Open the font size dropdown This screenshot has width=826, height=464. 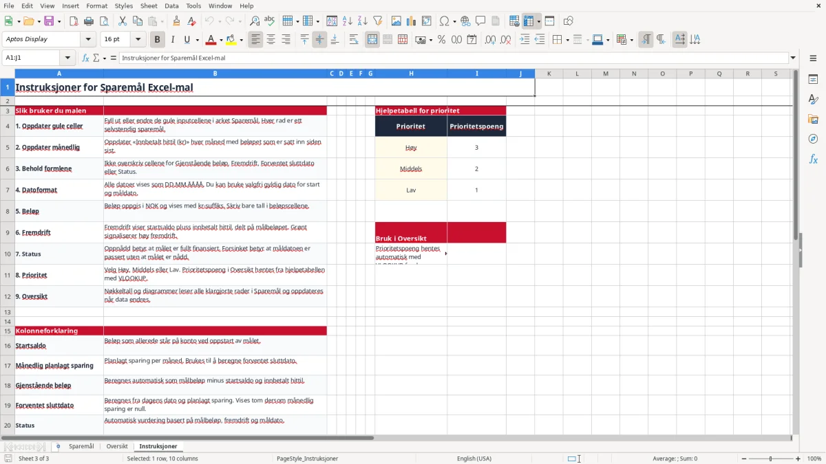coord(138,40)
